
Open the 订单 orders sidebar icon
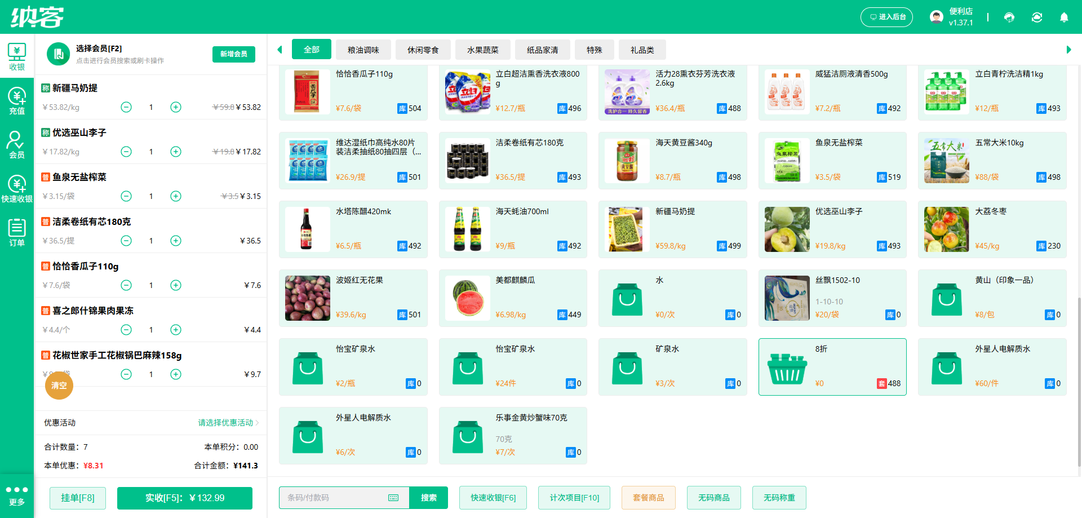[x=17, y=233]
